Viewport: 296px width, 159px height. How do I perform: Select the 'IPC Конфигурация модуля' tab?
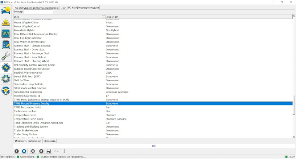[83, 8]
